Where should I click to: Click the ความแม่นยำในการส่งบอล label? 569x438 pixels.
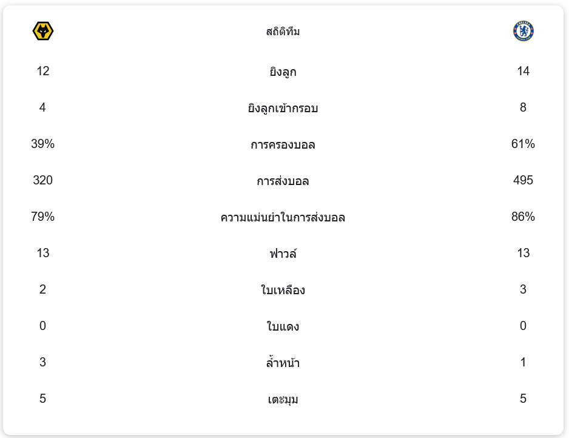point(283,217)
